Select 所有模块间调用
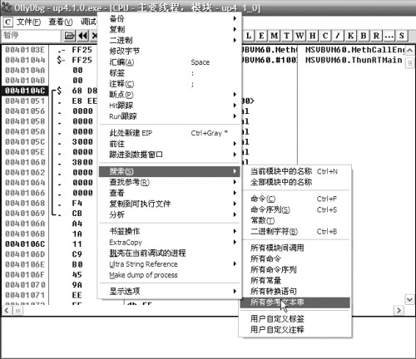Viewport: 416px width, 359px height. pos(295,248)
